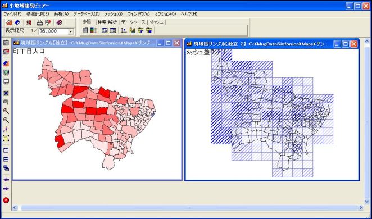372x219 pixels.
Task: Click the zoom out magnifier tool
Action: coord(6,120)
